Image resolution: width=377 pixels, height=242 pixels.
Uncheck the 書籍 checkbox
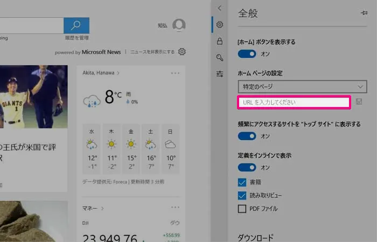tap(242, 182)
